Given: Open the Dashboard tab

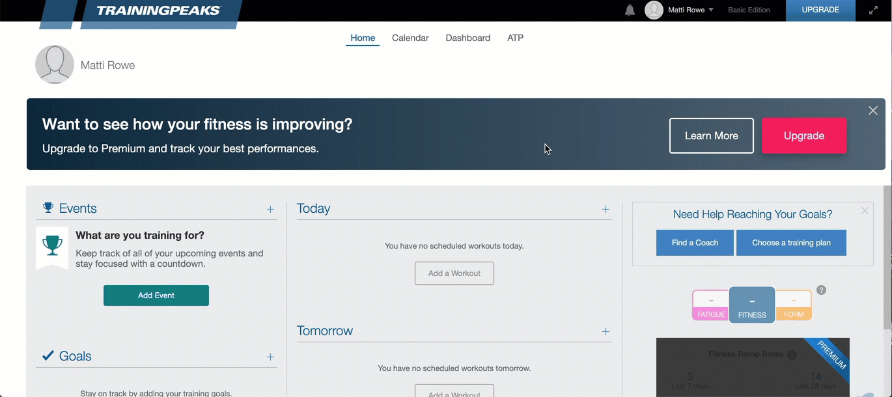Looking at the screenshot, I should 467,38.
